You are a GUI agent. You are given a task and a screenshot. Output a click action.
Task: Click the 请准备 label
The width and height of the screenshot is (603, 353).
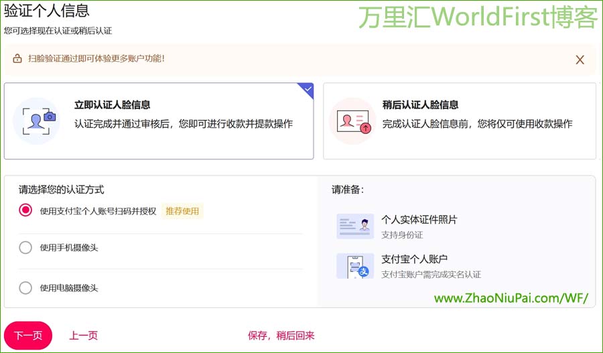coord(348,190)
